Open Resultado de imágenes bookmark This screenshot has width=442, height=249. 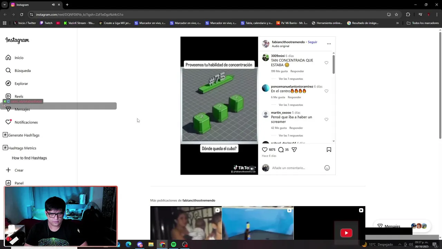pyautogui.click(x=363, y=23)
